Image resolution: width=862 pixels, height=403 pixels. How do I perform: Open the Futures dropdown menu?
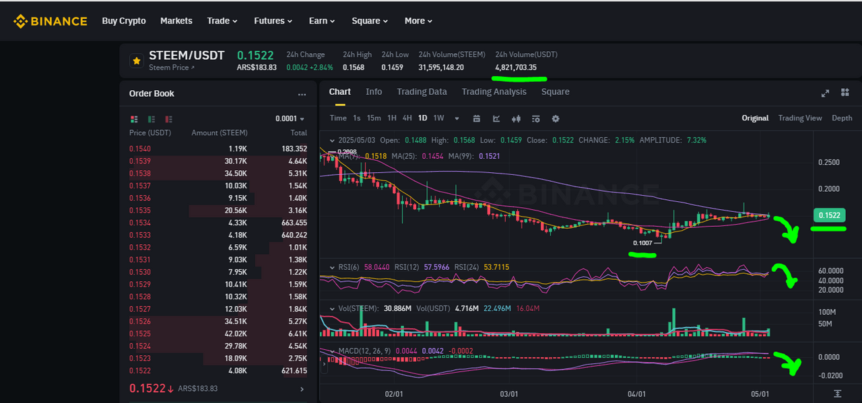[273, 21]
